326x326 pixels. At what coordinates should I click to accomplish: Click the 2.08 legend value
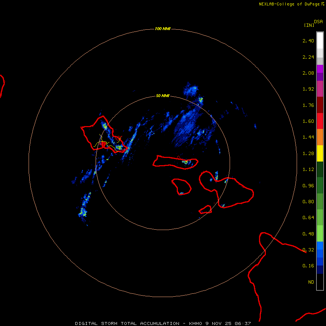308,73
